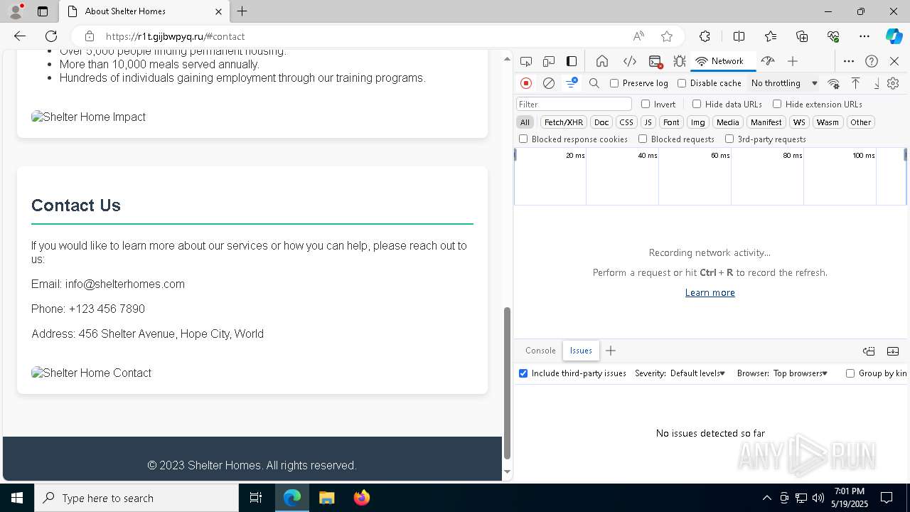Screen dimensions: 910x512
Task: Enable Blocked response cookies checkbox
Action: (523, 139)
